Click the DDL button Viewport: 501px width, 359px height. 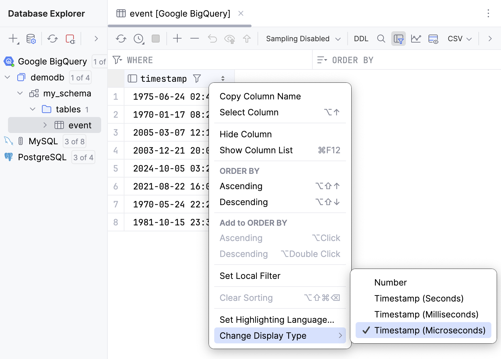coord(361,39)
